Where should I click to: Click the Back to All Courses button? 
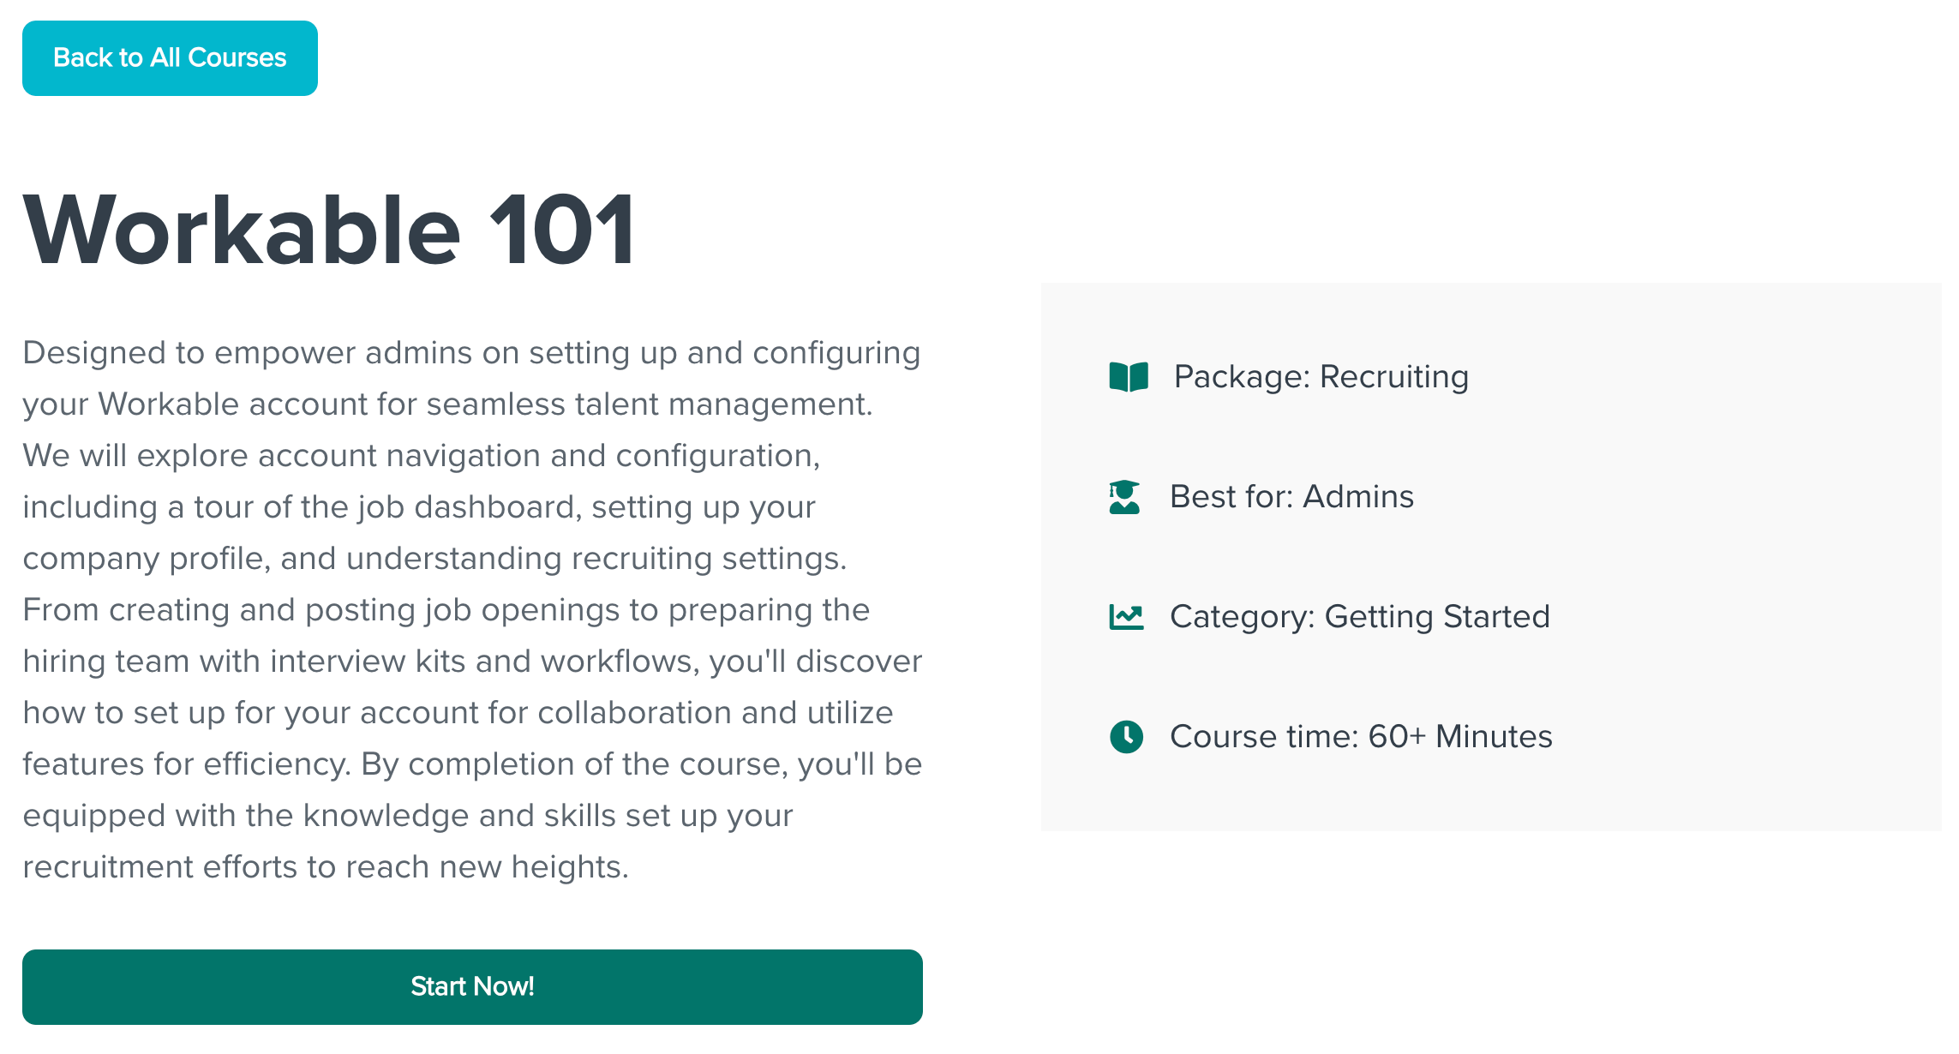[x=170, y=58]
